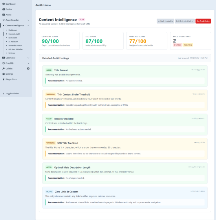Click the Recently Updated finding heading

click(64, 119)
